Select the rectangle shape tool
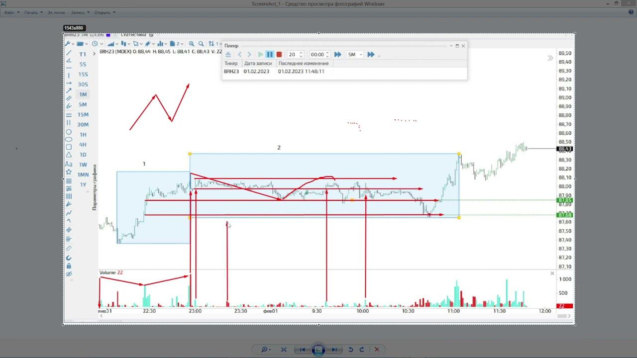 pos(69,147)
